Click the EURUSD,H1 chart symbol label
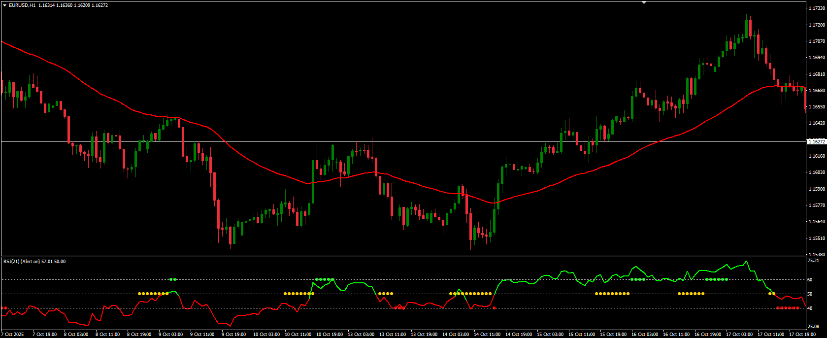 (22, 5)
